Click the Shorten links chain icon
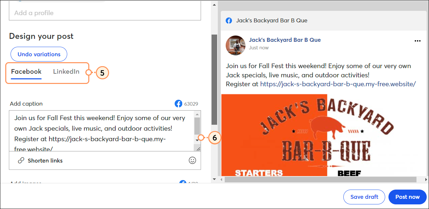The image size is (429, 209). (x=21, y=161)
